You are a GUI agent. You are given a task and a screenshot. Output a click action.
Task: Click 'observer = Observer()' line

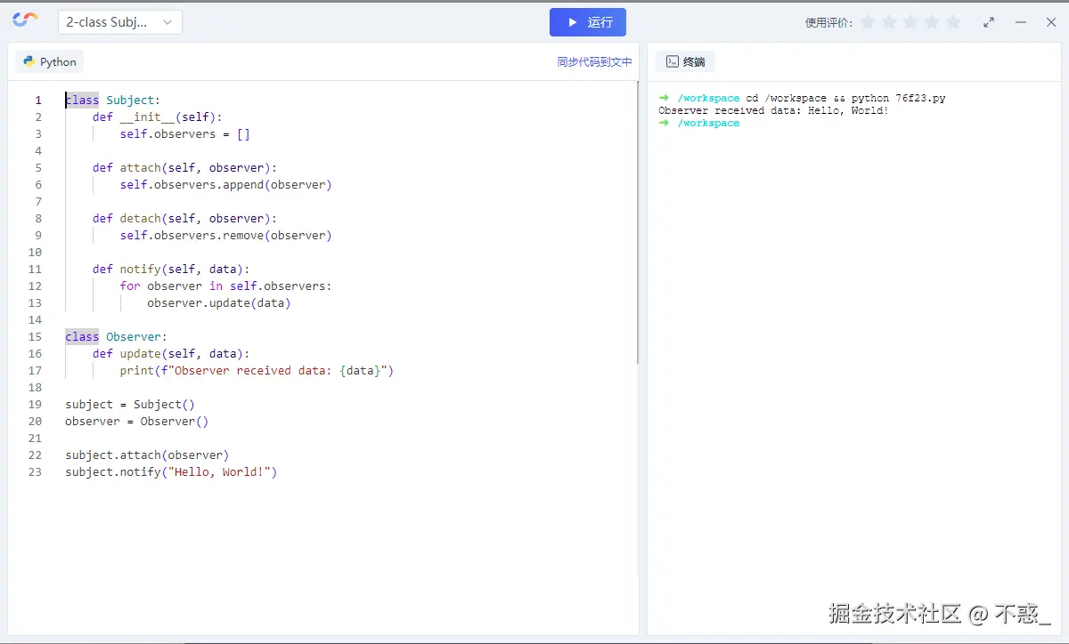click(136, 422)
